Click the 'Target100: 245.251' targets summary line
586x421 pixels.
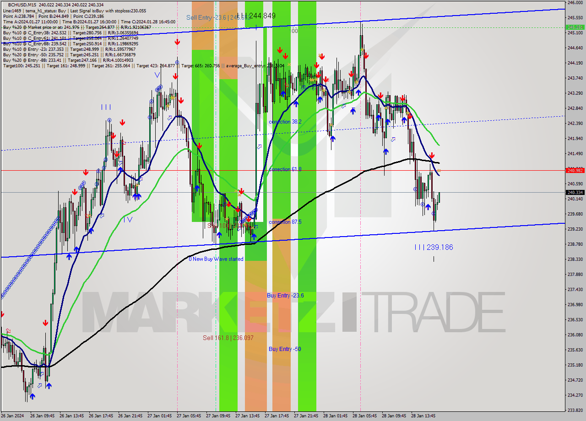[144, 65]
